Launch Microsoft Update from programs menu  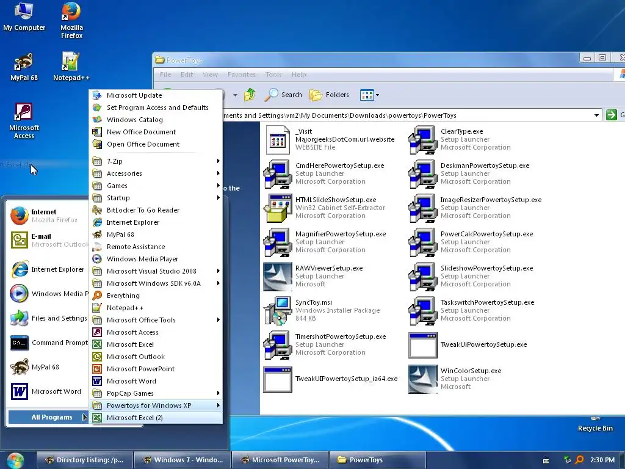156,95
